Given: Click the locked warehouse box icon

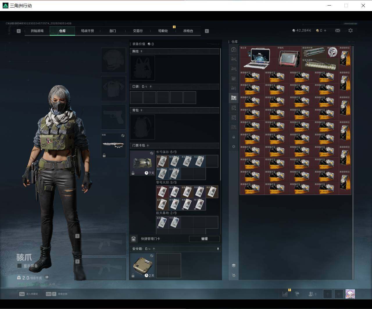Looking at the screenshot, I should pyautogui.click(x=234, y=137).
